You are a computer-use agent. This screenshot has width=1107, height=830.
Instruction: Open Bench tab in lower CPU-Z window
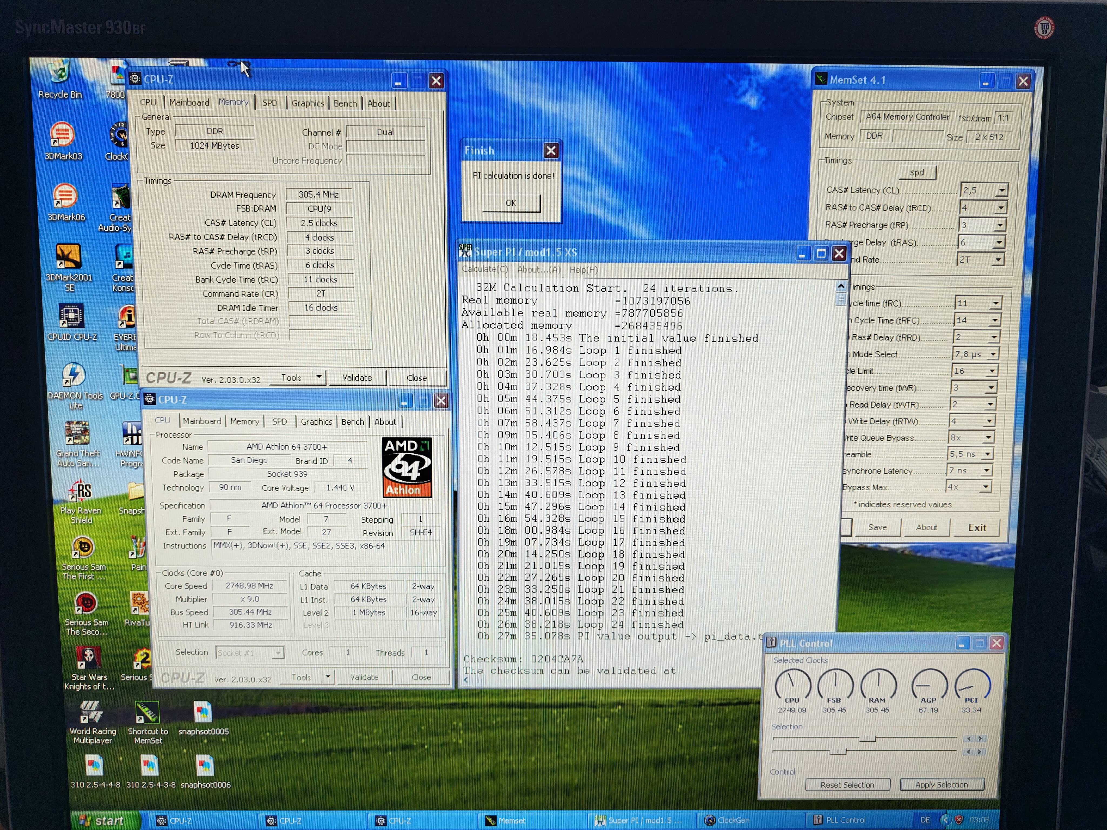(x=352, y=422)
